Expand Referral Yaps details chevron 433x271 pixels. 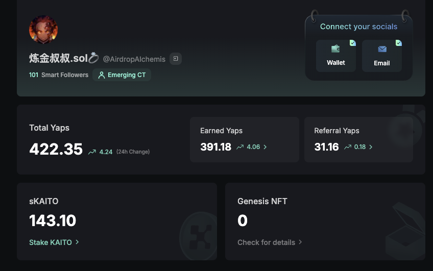click(371, 147)
